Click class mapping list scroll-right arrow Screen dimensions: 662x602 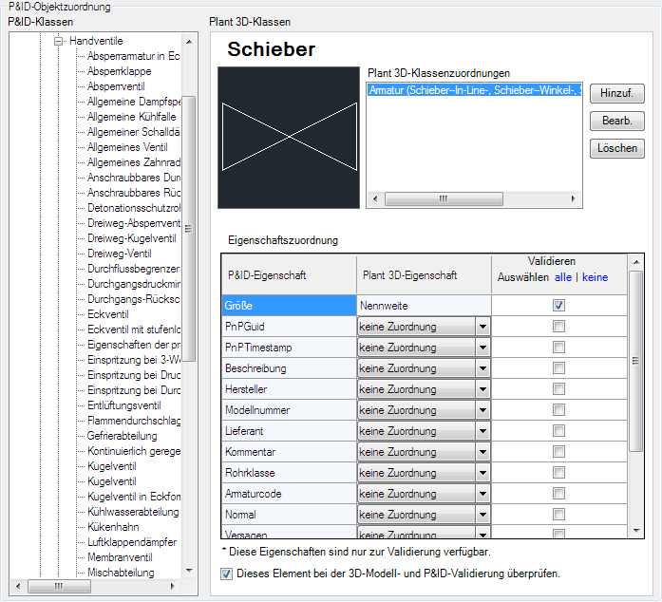573,198
